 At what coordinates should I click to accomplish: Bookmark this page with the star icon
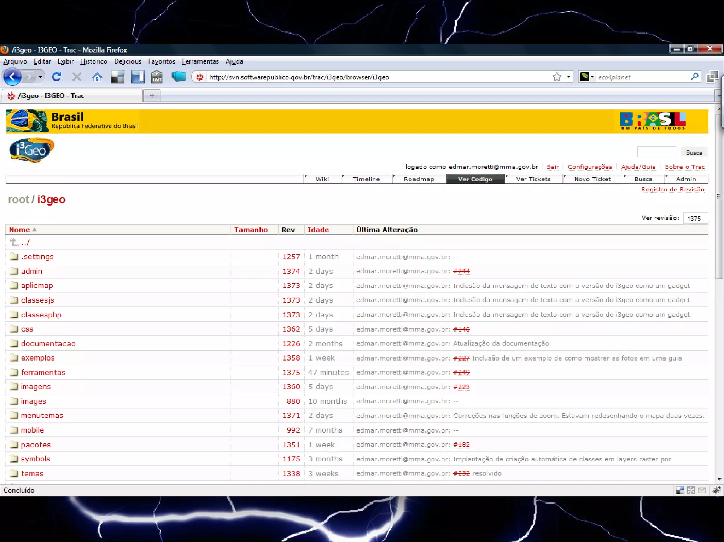click(x=557, y=77)
